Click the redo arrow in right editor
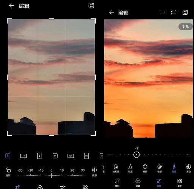The height and width of the screenshot is (189, 194). point(174,12)
